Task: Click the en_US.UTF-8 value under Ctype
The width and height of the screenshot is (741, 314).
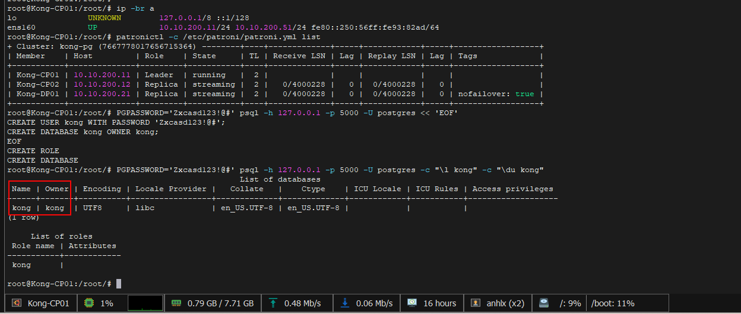Action: [313, 208]
